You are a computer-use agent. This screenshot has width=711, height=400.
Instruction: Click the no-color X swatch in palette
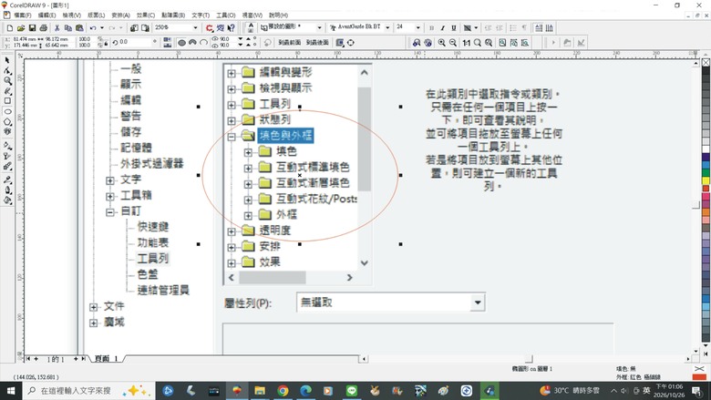point(706,63)
